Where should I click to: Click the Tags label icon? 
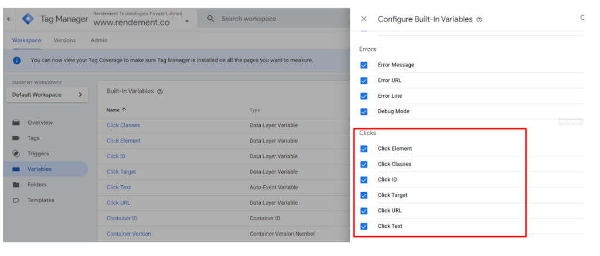point(16,138)
